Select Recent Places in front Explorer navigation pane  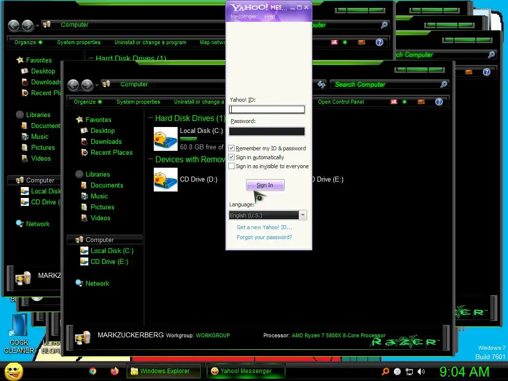112,152
